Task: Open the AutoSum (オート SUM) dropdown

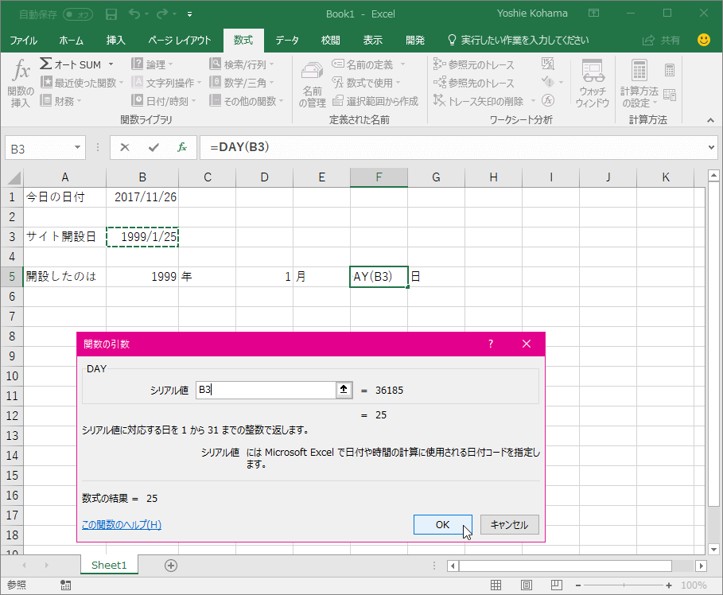Action: tap(111, 64)
